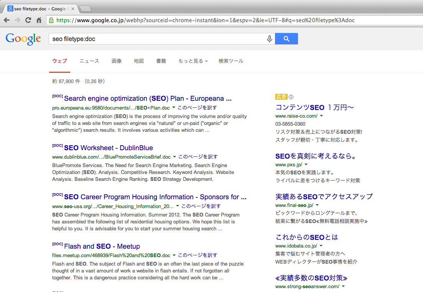Switch to the 画像 tab
Screen dimensions: 423x292
tap(117, 61)
